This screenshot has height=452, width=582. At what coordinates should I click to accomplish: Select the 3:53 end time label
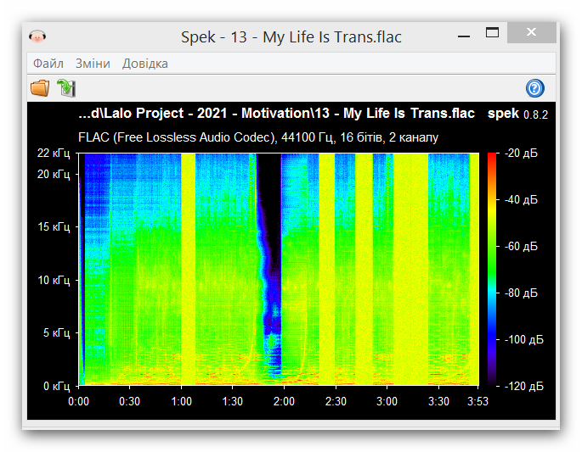click(x=477, y=401)
